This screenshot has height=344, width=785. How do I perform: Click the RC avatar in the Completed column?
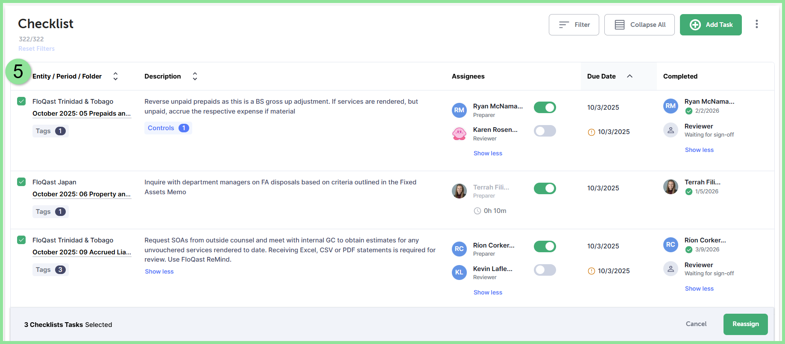click(x=671, y=245)
